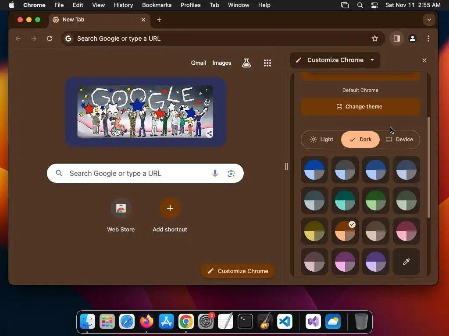Image resolution: width=449 pixels, height=336 pixels.
Task: Open Images link
Action: pyautogui.click(x=221, y=63)
